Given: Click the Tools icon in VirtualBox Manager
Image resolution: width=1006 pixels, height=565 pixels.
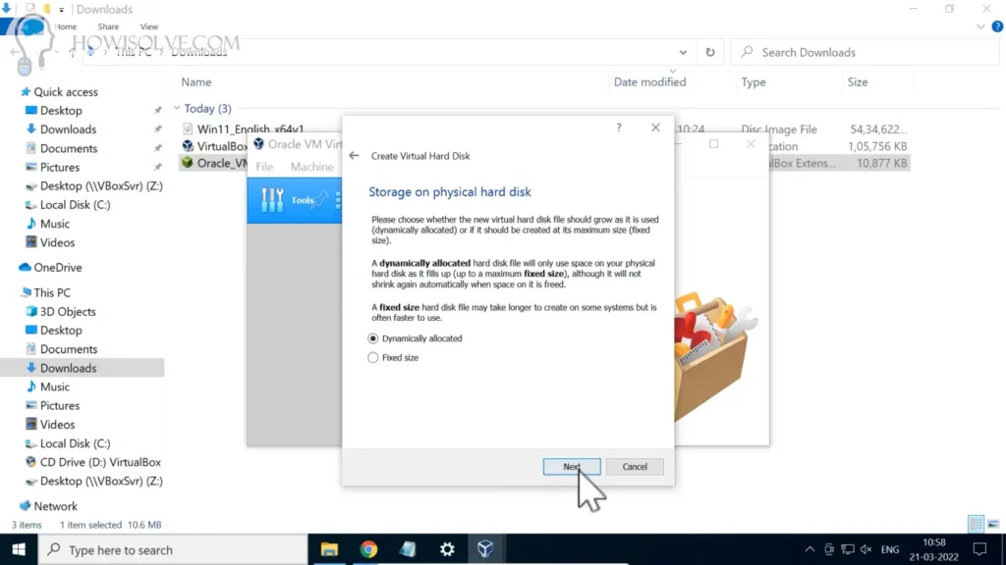Looking at the screenshot, I should click(x=273, y=200).
